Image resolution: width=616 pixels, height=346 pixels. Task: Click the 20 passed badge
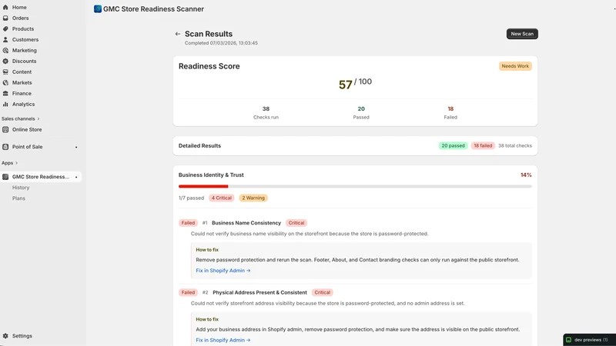(453, 145)
